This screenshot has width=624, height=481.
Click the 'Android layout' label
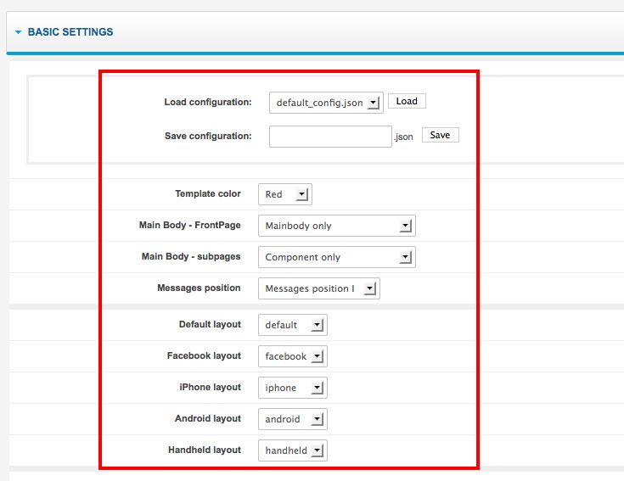[x=208, y=418]
